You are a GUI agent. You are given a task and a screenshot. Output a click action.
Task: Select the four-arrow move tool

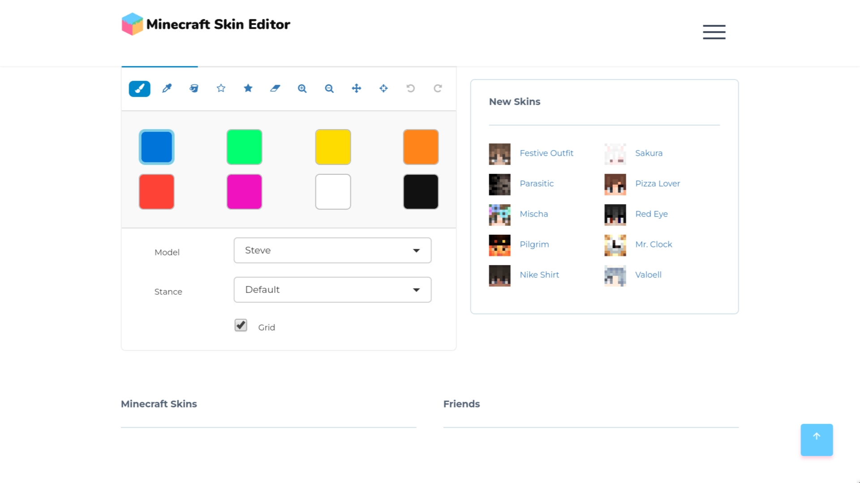coord(357,89)
